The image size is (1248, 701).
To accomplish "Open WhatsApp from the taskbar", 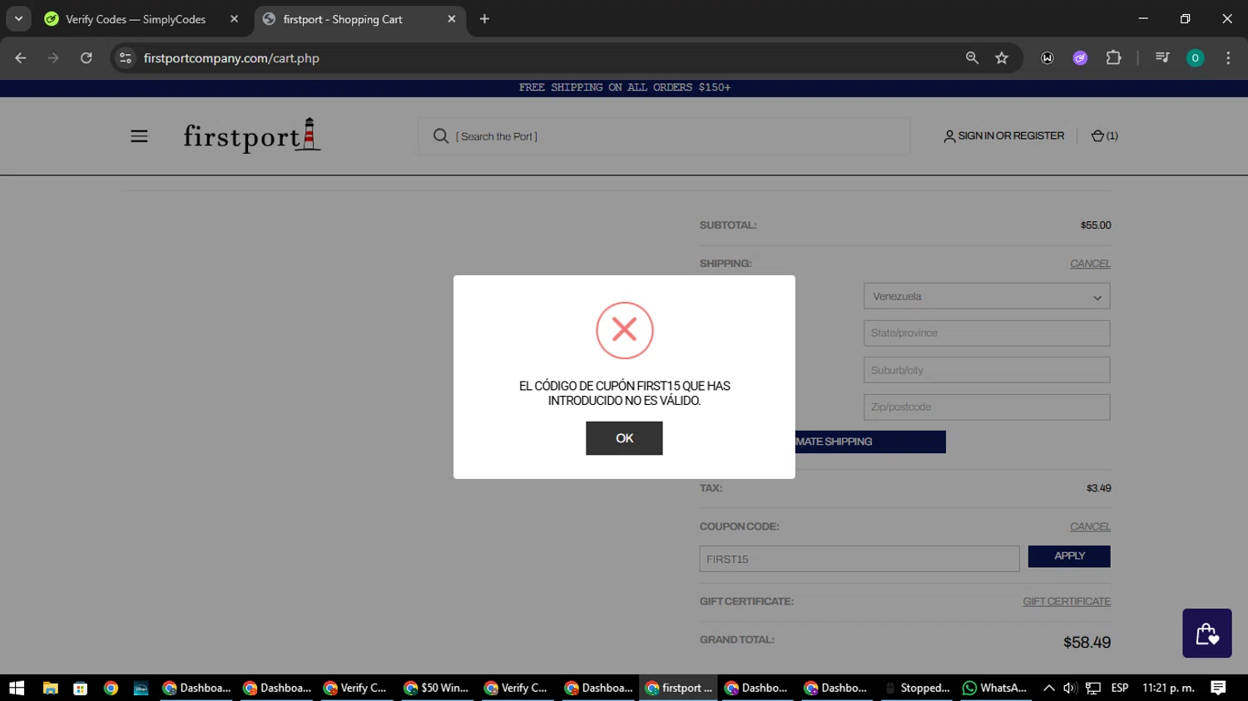I will [x=995, y=688].
